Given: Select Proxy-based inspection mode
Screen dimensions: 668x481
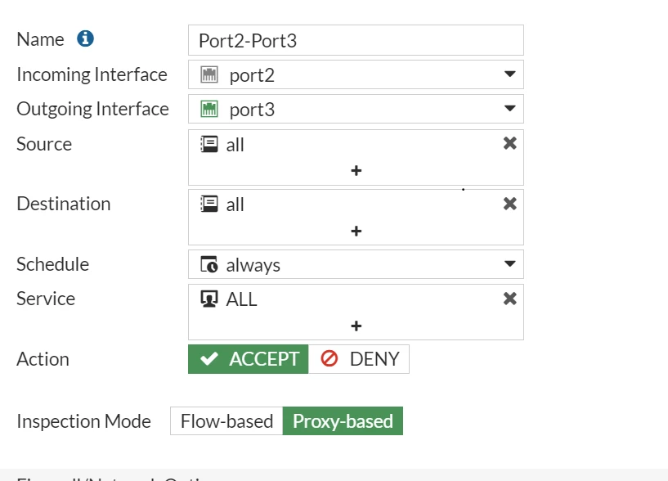Looking at the screenshot, I should coord(343,420).
